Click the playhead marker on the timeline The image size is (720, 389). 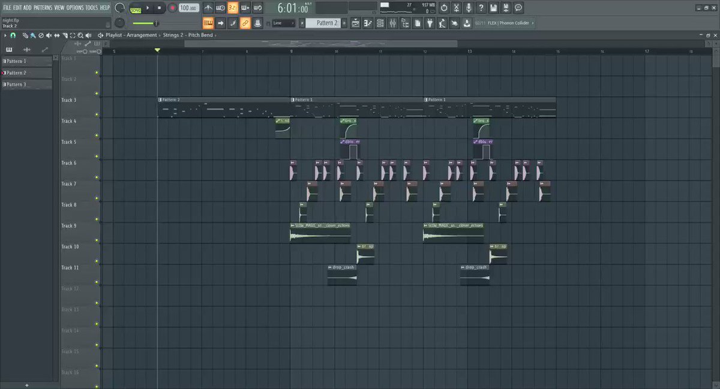click(157, 50)
